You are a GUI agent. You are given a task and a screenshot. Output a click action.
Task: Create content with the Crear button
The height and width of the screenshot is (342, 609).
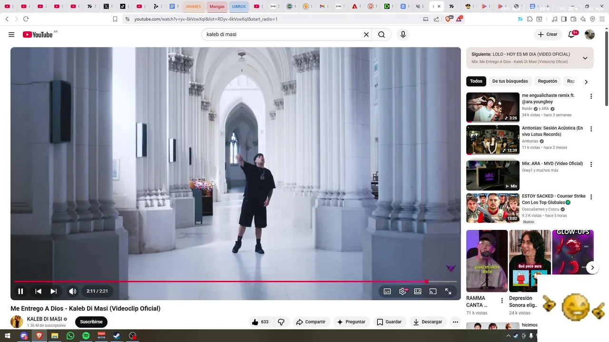tap(547, 34)
